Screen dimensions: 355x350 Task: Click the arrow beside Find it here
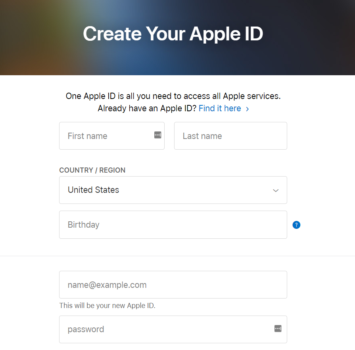point(248,109)
